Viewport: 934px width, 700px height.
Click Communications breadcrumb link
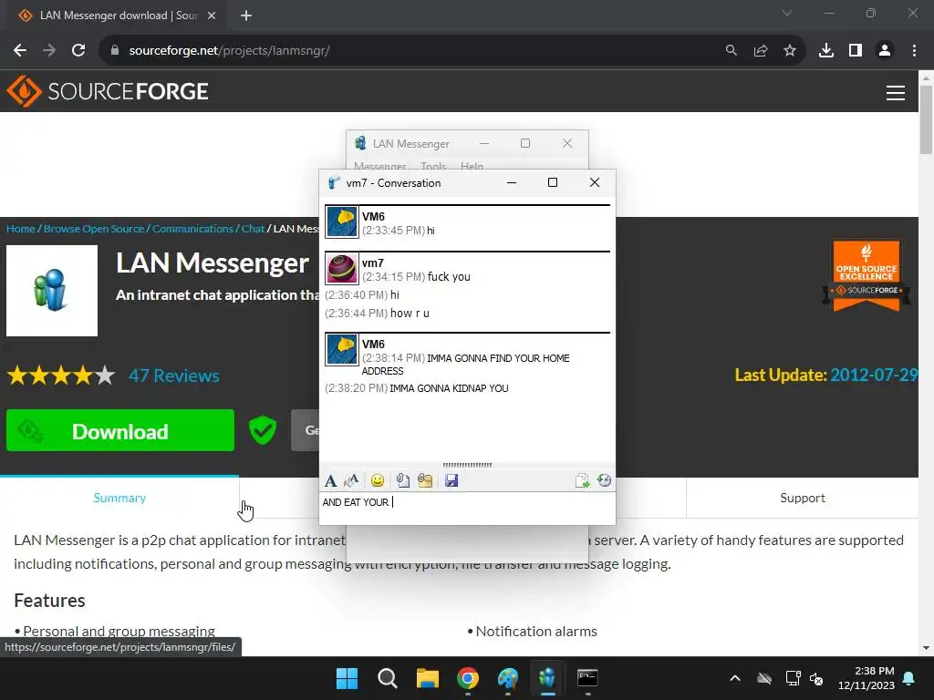coord(192,229)
